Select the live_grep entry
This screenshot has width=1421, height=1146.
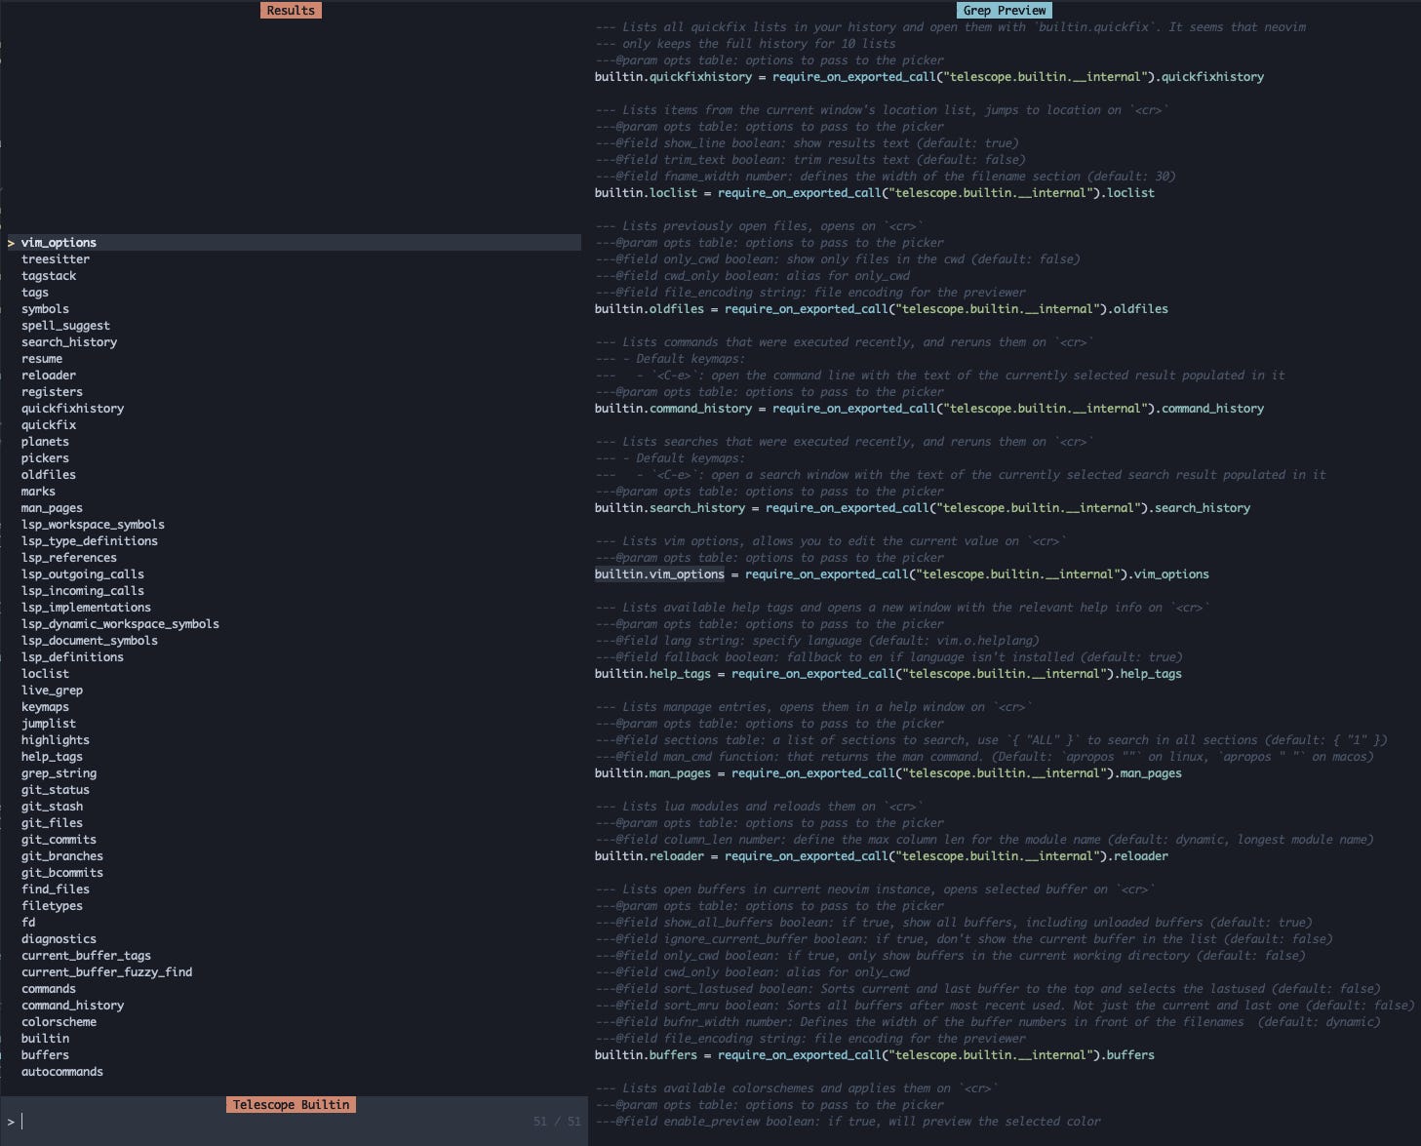pyautogui.click(x=52, y=691)
